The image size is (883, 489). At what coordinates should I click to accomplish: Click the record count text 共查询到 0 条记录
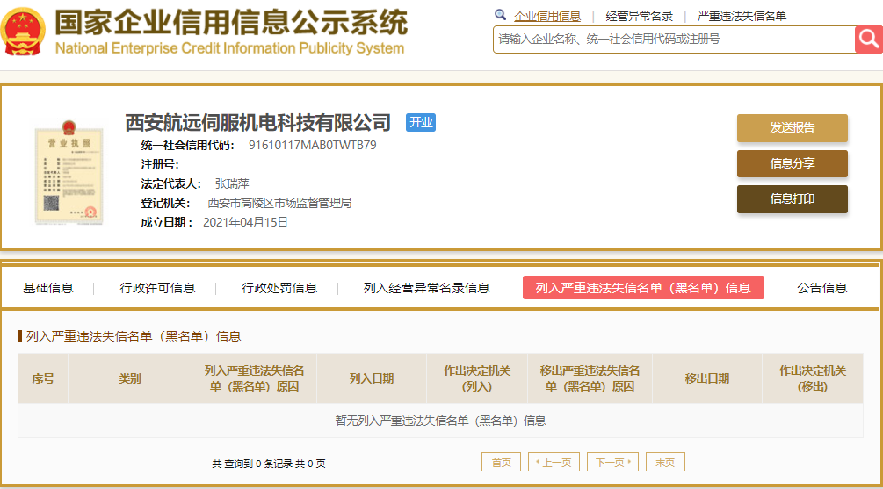pos(269,464)
